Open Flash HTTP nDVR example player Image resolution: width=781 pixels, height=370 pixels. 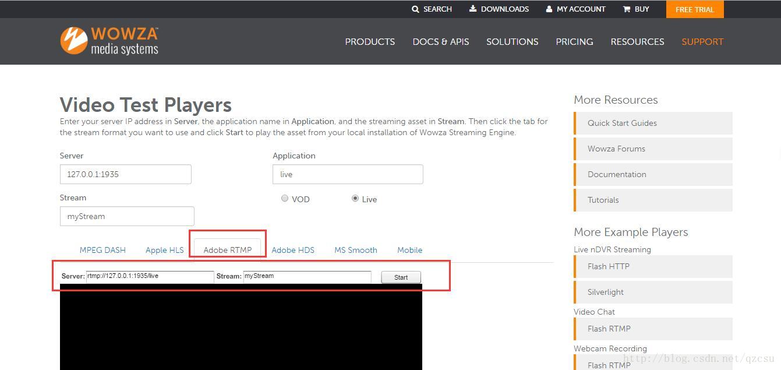coord(653,266)
